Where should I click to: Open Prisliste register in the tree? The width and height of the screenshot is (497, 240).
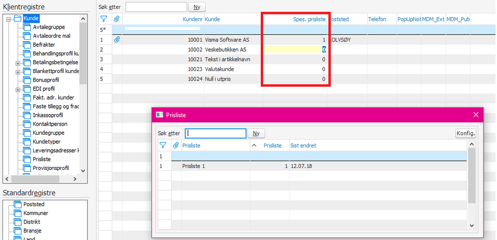(41, 160)
